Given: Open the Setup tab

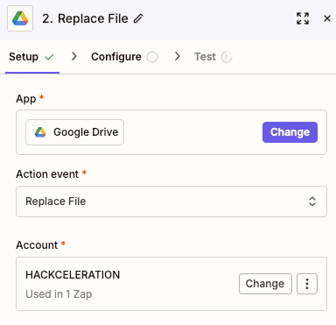Looking at the screenshot, I should [31, 57].
